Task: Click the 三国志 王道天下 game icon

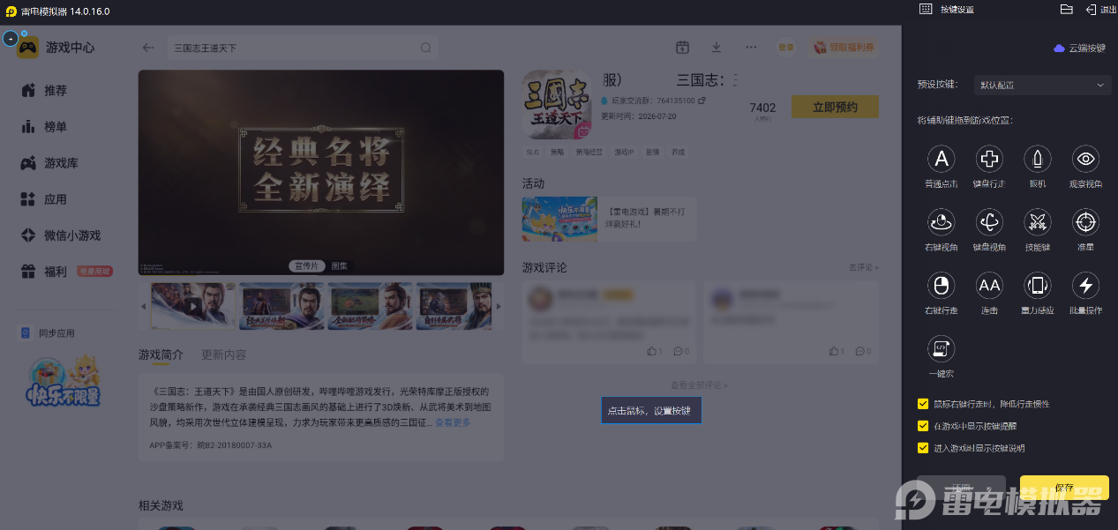Action: 557,105
